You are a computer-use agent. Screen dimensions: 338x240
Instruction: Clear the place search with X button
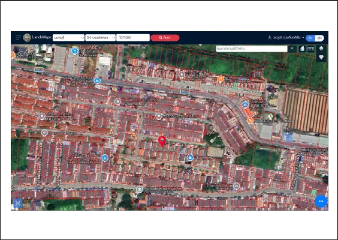point(292,49)
